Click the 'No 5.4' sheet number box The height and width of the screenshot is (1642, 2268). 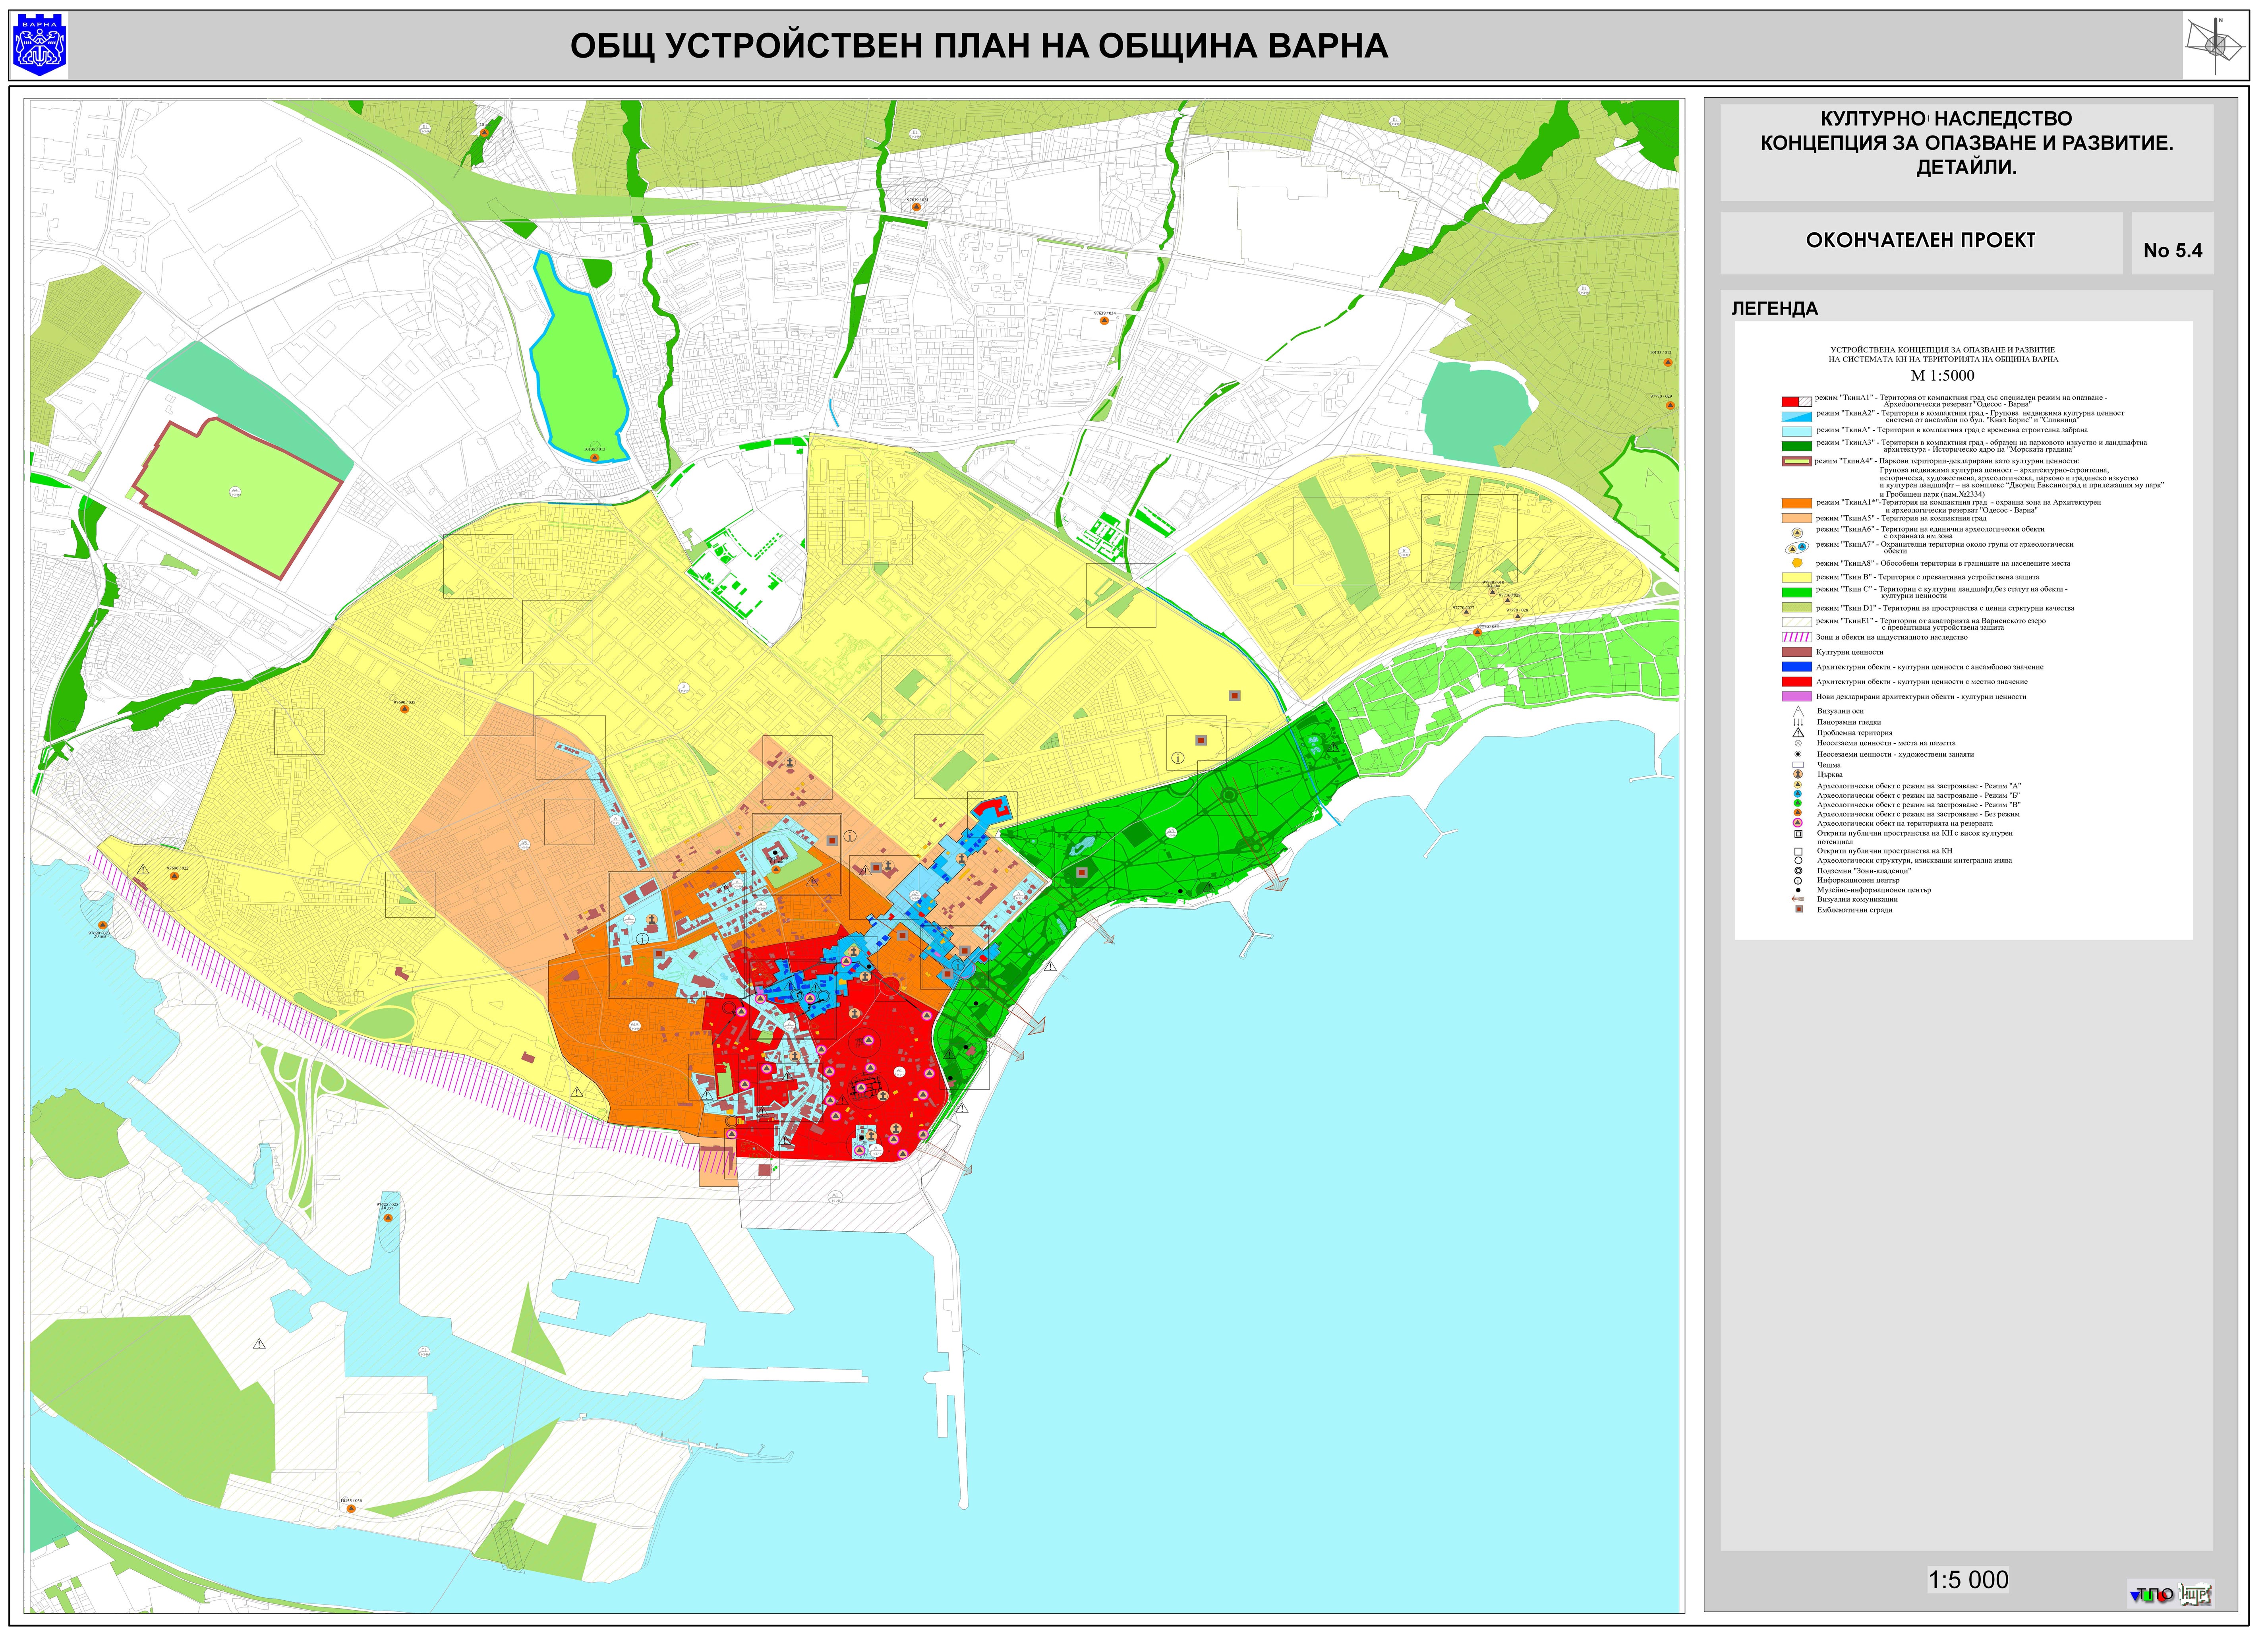pos(2173,244)
